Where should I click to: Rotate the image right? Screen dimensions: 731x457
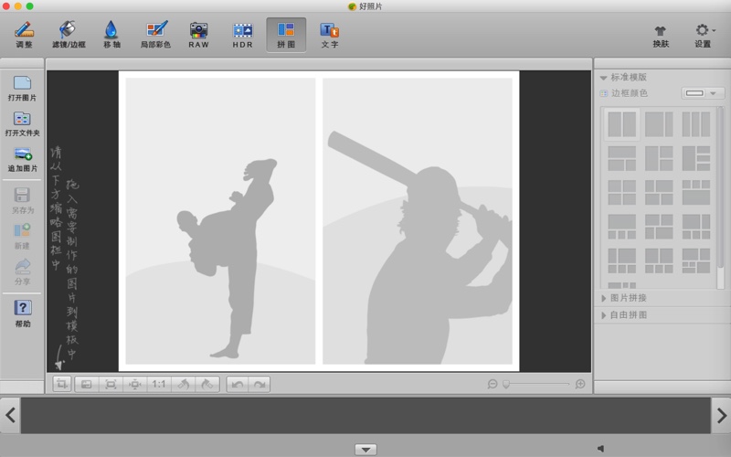tap(207, 384)
